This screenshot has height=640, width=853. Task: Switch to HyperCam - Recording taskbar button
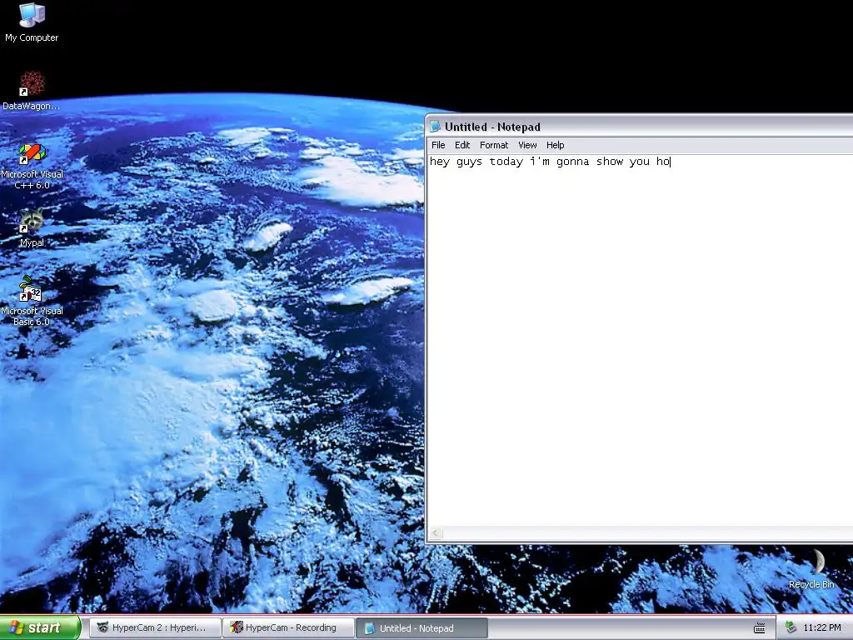(x=288, y=628)
